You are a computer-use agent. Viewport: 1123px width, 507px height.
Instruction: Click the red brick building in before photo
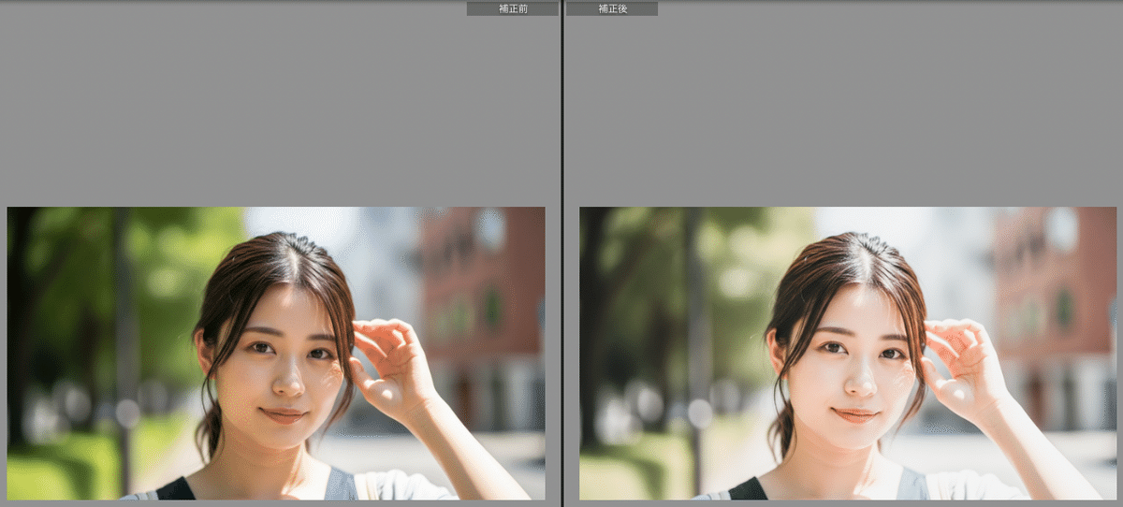[x=482, y=281]
